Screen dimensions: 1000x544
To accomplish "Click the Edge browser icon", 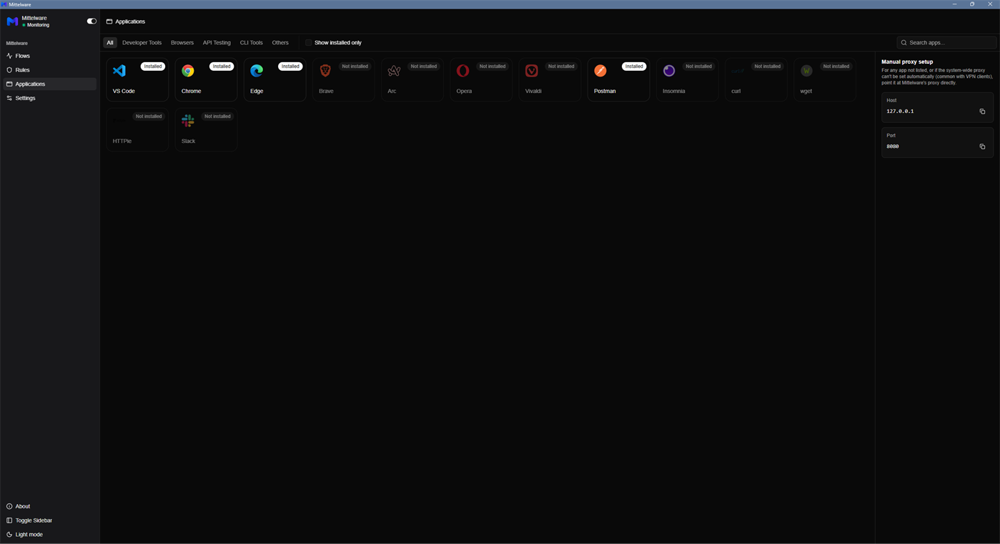I will click(257, 71).
